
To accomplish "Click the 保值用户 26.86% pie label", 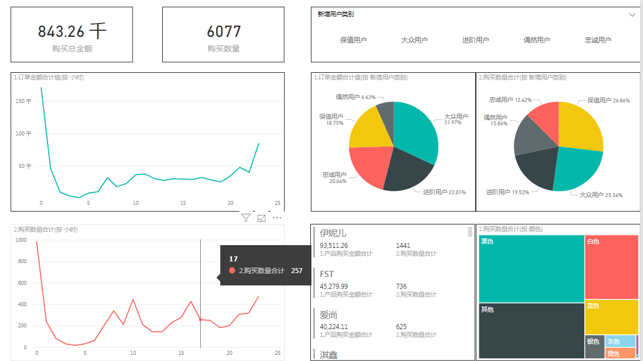I will 608,100.
